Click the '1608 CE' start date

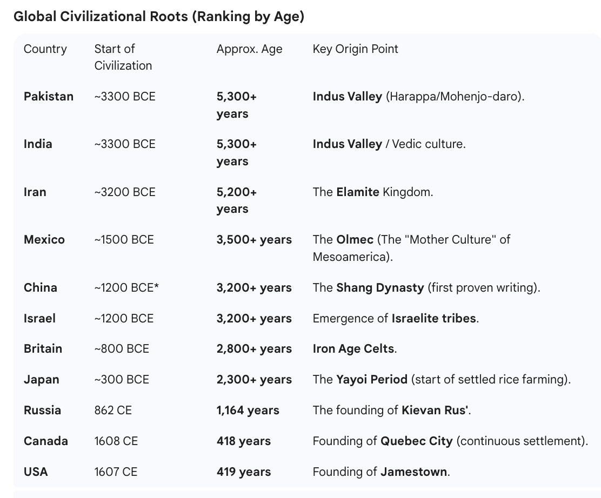pyautogui.click(x=116, y=441)
